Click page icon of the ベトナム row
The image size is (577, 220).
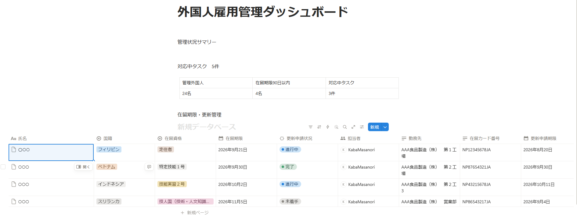pyautogui.click(x=13, y=167)
